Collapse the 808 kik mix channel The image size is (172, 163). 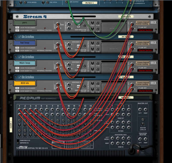pyautogui.click(x=11, y=85)
